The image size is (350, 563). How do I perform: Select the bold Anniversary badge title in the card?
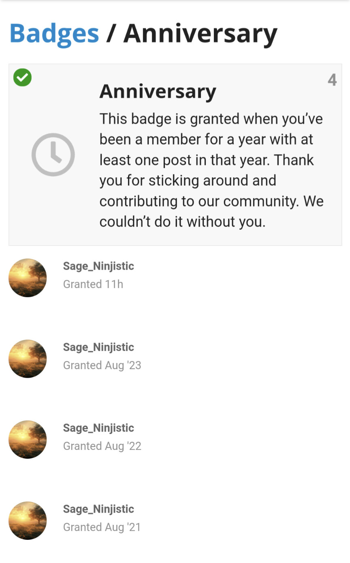click(x=158, y=91)
